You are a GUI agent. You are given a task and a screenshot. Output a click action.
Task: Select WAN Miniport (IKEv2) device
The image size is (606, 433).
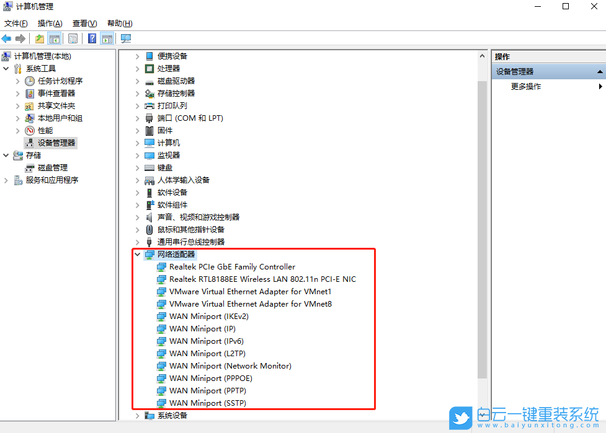point(208,316)
